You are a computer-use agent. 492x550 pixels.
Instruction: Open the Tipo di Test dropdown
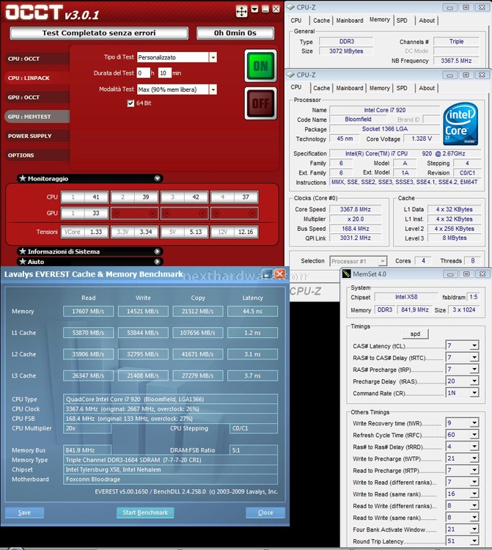(213, 57)
